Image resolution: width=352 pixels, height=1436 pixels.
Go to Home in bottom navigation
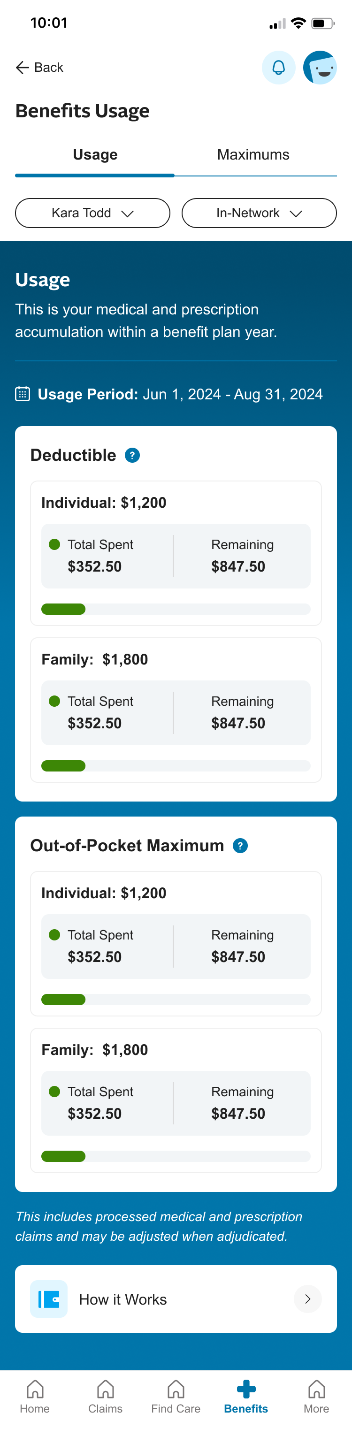pyautogui.click(x=35, y=1397)
